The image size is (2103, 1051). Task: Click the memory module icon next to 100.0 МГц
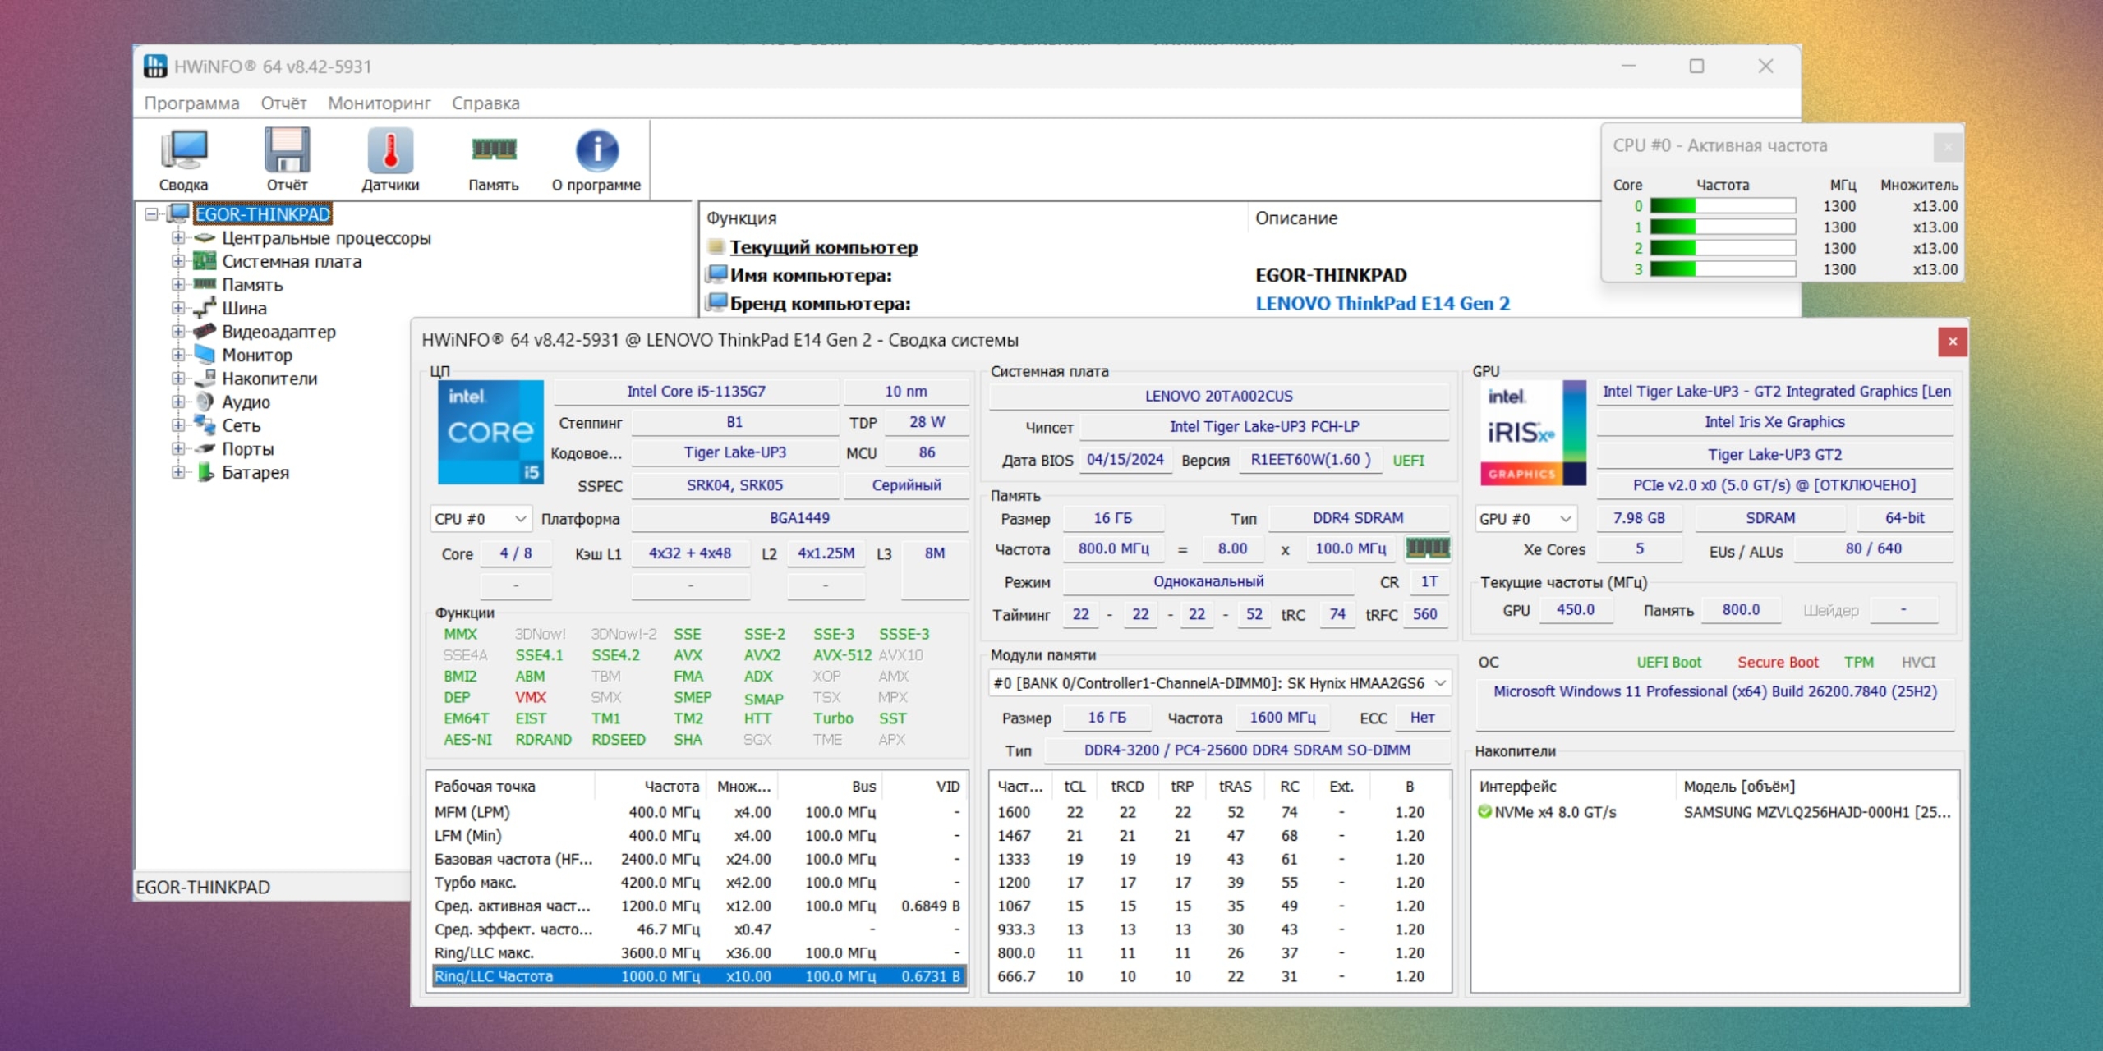[1428, 548]
